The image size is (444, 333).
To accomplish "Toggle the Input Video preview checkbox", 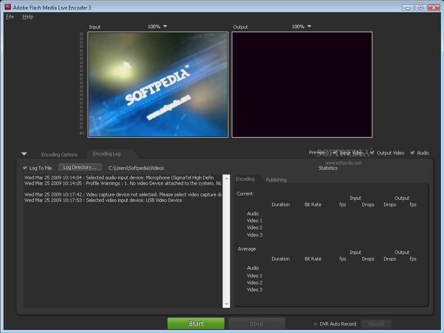I will pyautogui.click(x=335, y=152).
